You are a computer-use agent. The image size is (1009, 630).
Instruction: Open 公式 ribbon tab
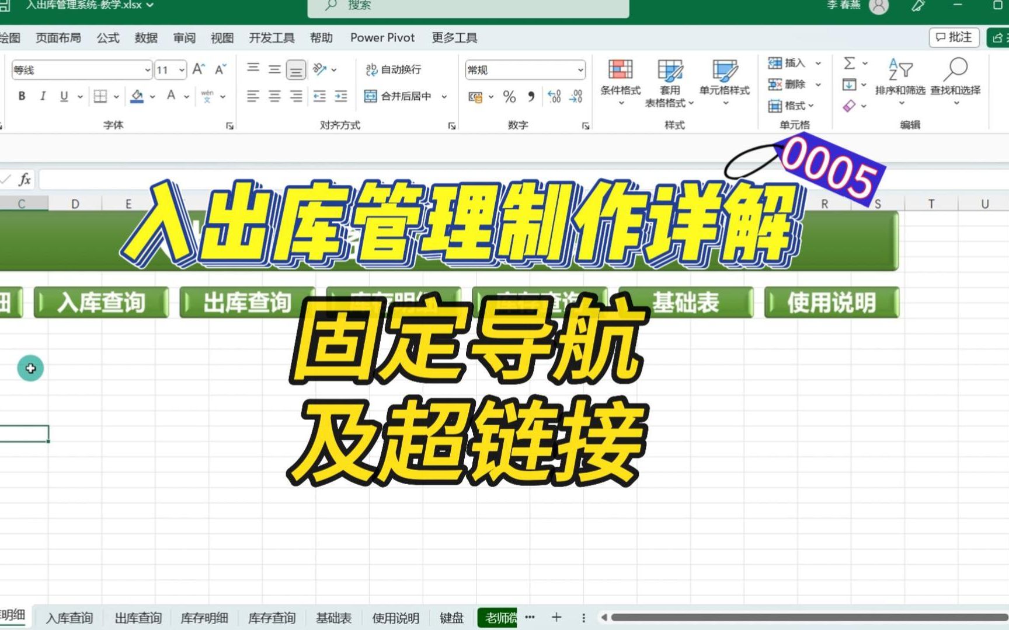point(108,38)
